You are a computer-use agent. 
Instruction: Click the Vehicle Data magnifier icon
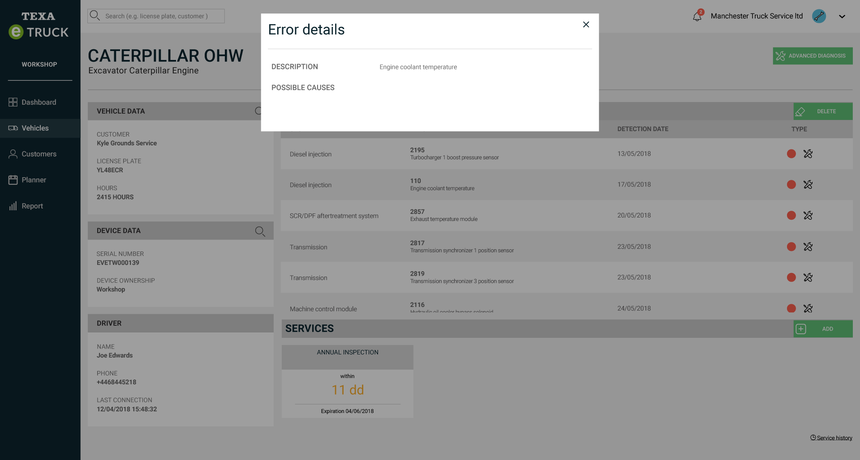(x=258, y=111)
